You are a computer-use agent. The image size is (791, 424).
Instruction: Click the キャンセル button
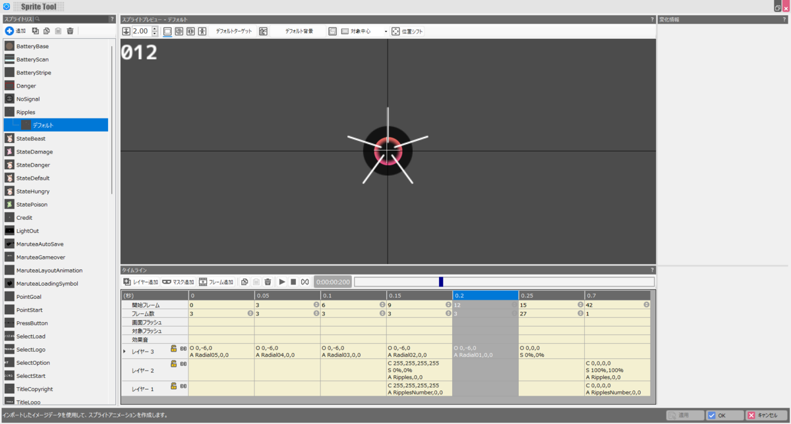click(x=766, y=415)
